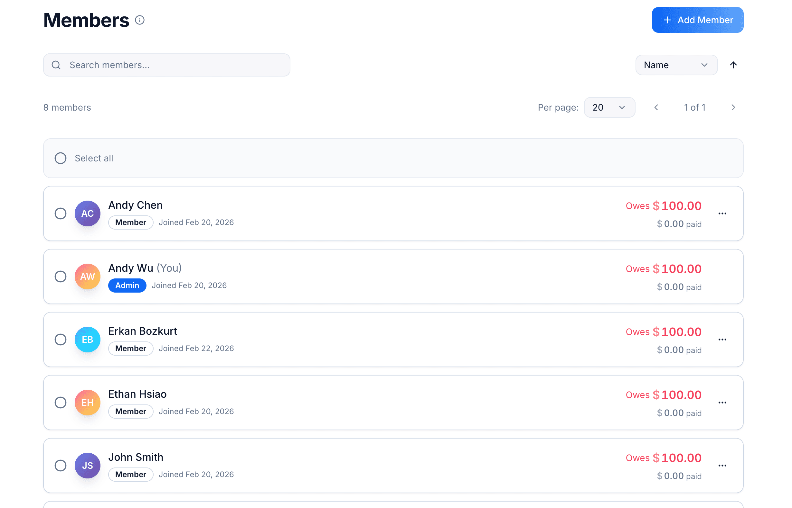Toggle the ascending sort direction arrow
792x508 pixels.
(x=733, y=65)
